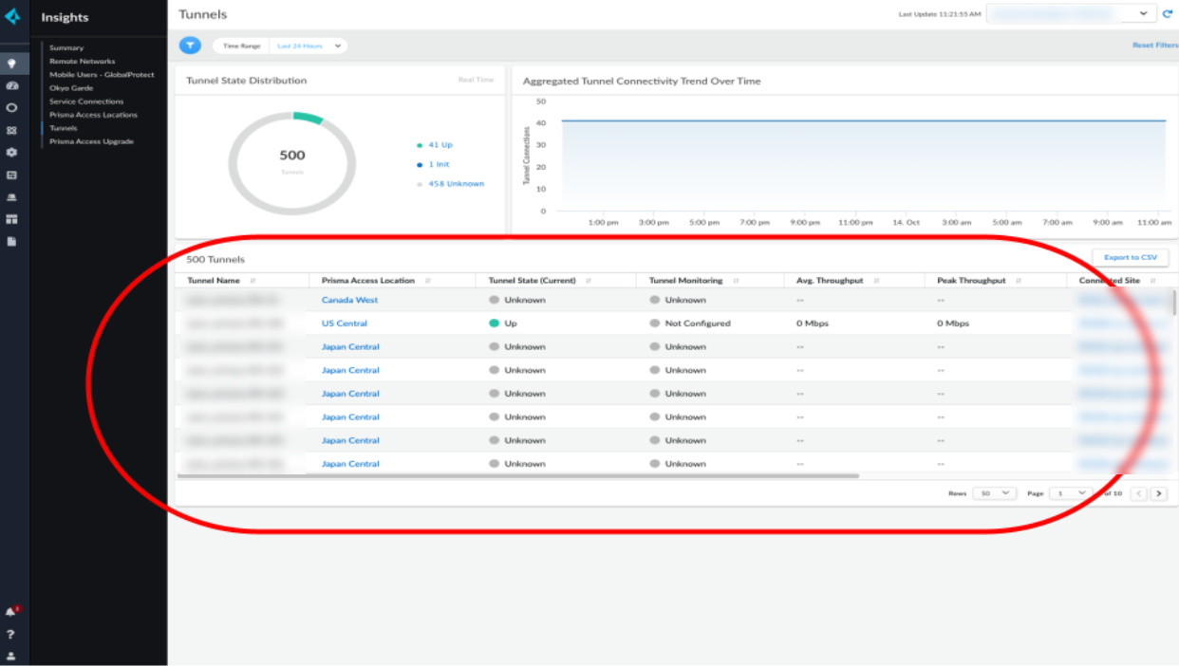The image size is (1179, 666).
Task: Select Service Connections in Insights menu
Action: click(x=86, y=102)
